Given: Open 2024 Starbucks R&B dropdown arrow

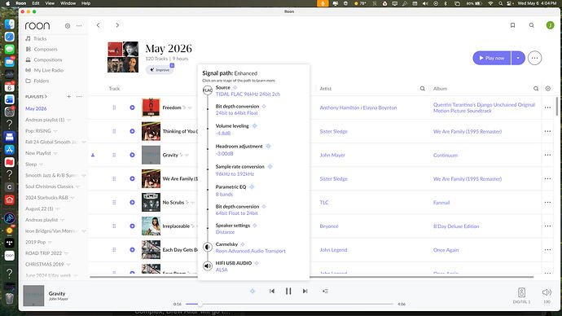Looking at the screenshot, I should tap(72, 198).
